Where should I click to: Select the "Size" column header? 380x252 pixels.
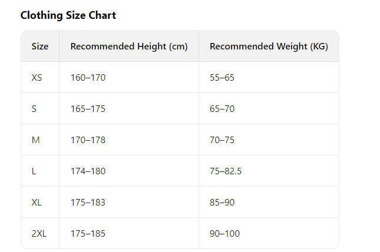click(x=40, y=46)
